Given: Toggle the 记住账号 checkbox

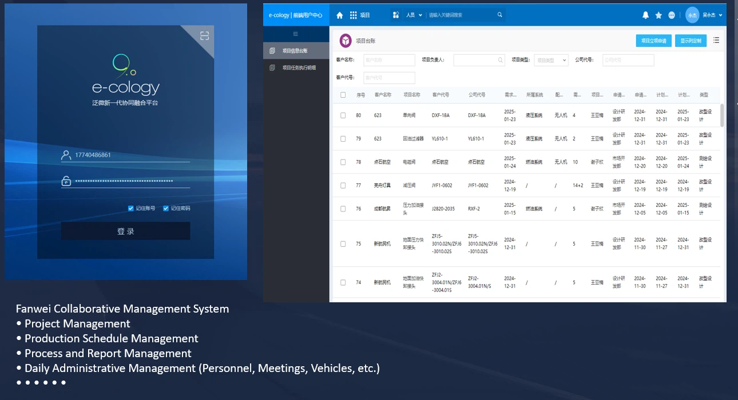Looking at the screenshot, I should click(131, 208).
